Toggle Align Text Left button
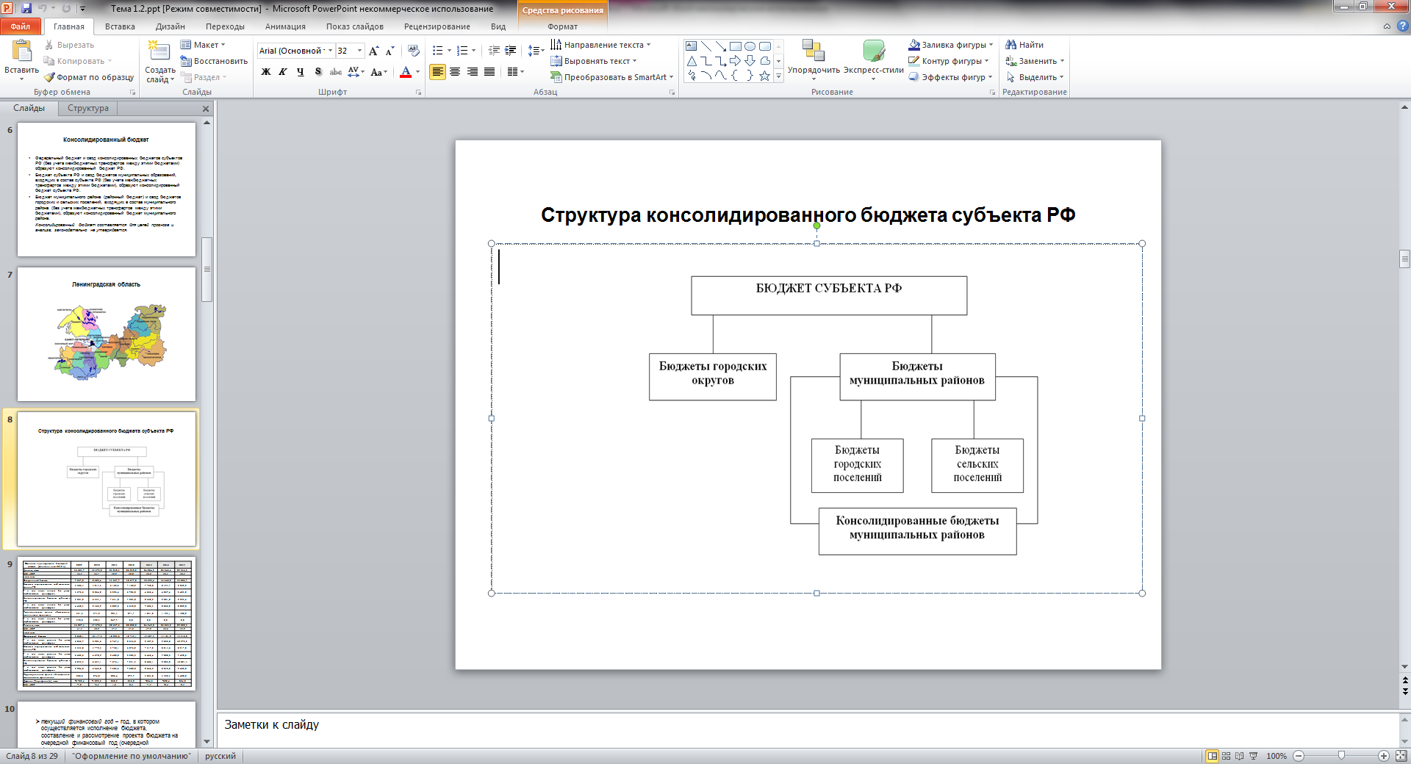 point(438,71)
